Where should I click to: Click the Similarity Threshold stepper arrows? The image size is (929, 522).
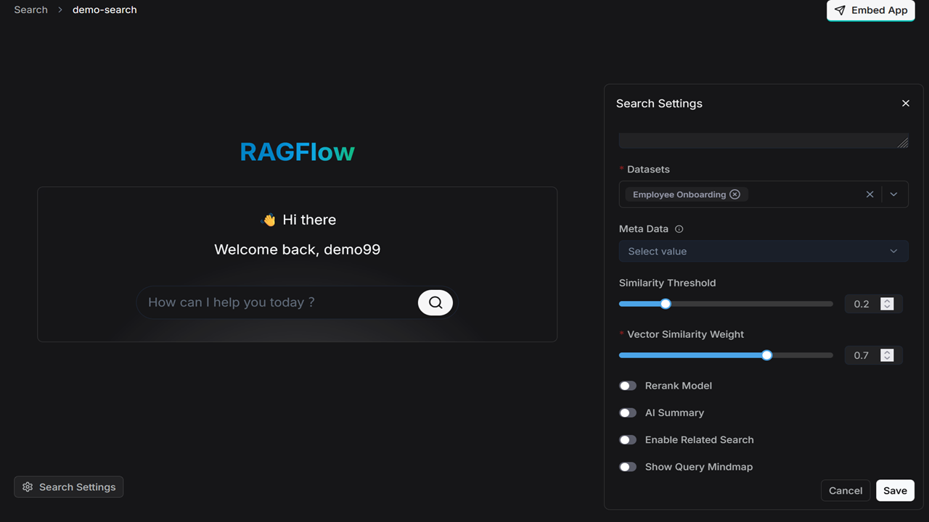click(887, 304)
